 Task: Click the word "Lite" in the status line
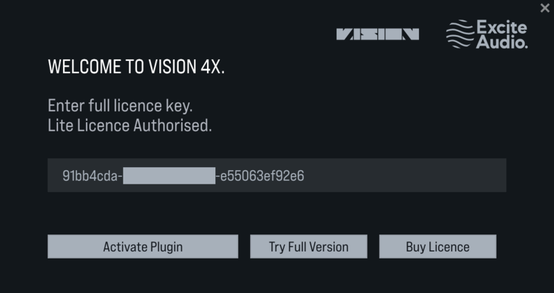pos(59,126)
